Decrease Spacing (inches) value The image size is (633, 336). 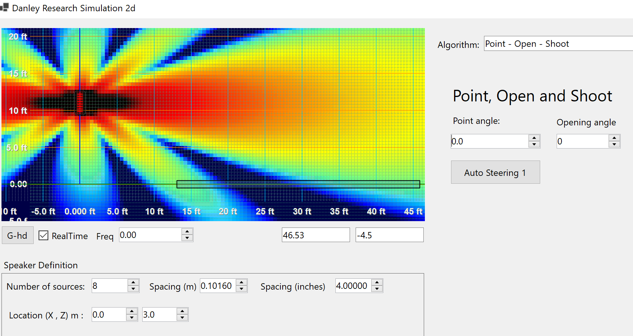coord(377,289)
